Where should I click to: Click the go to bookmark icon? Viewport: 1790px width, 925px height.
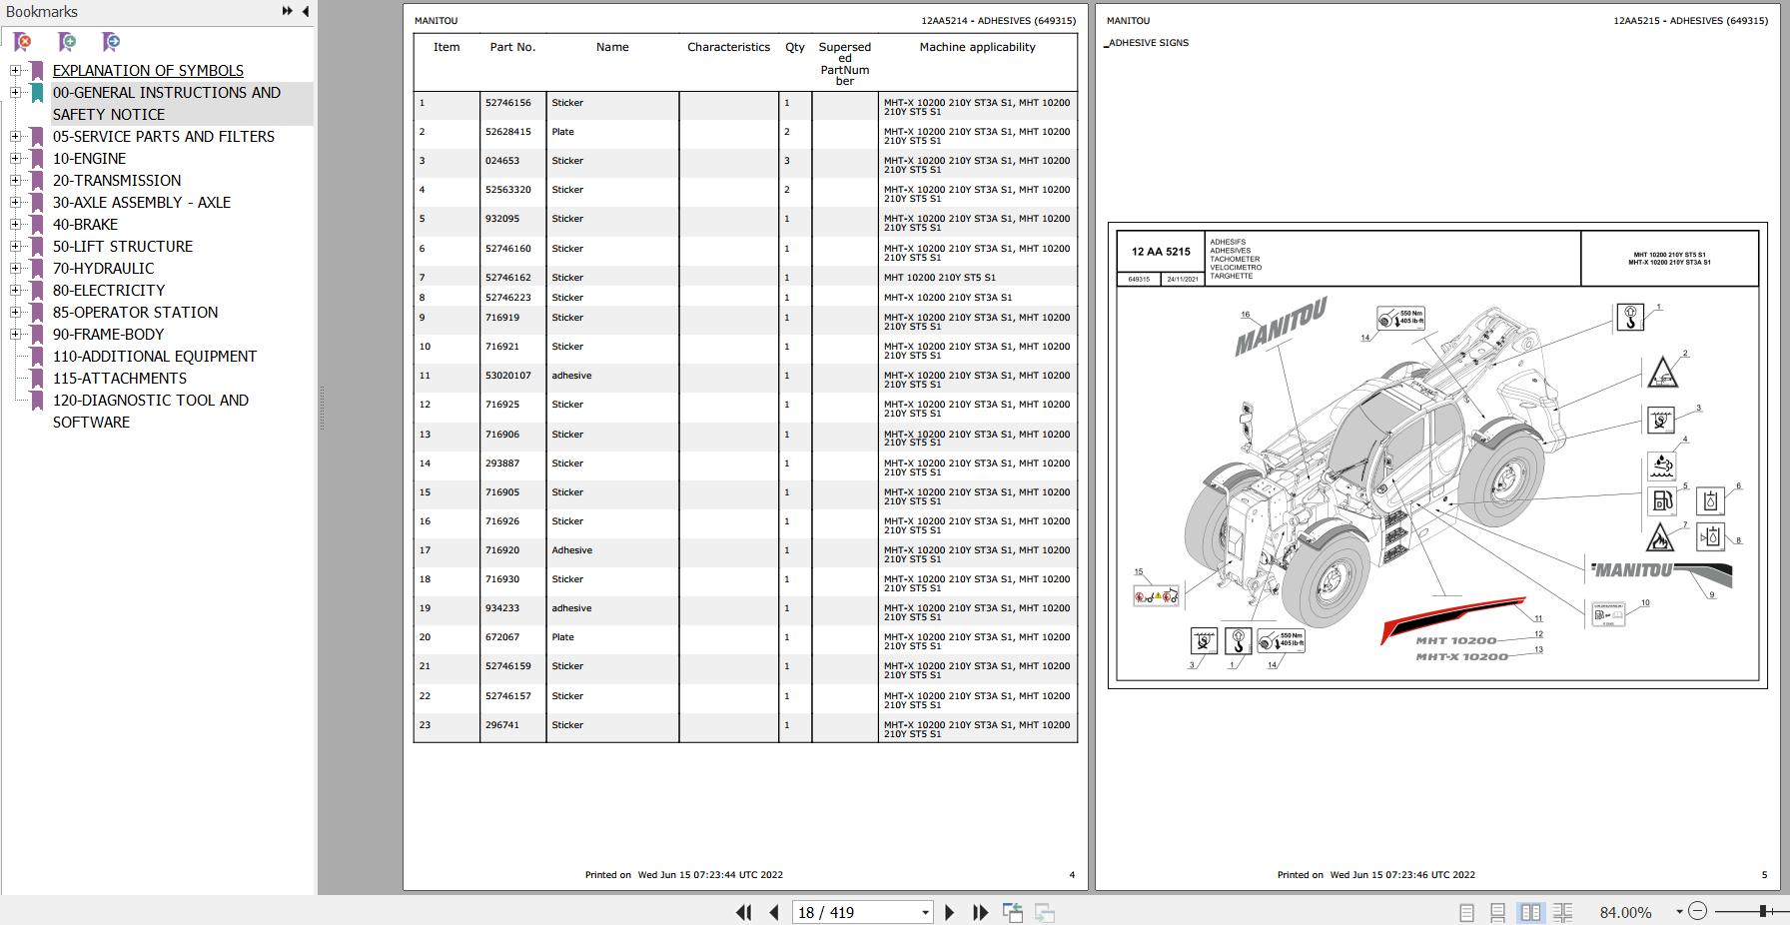pos(111,42)
